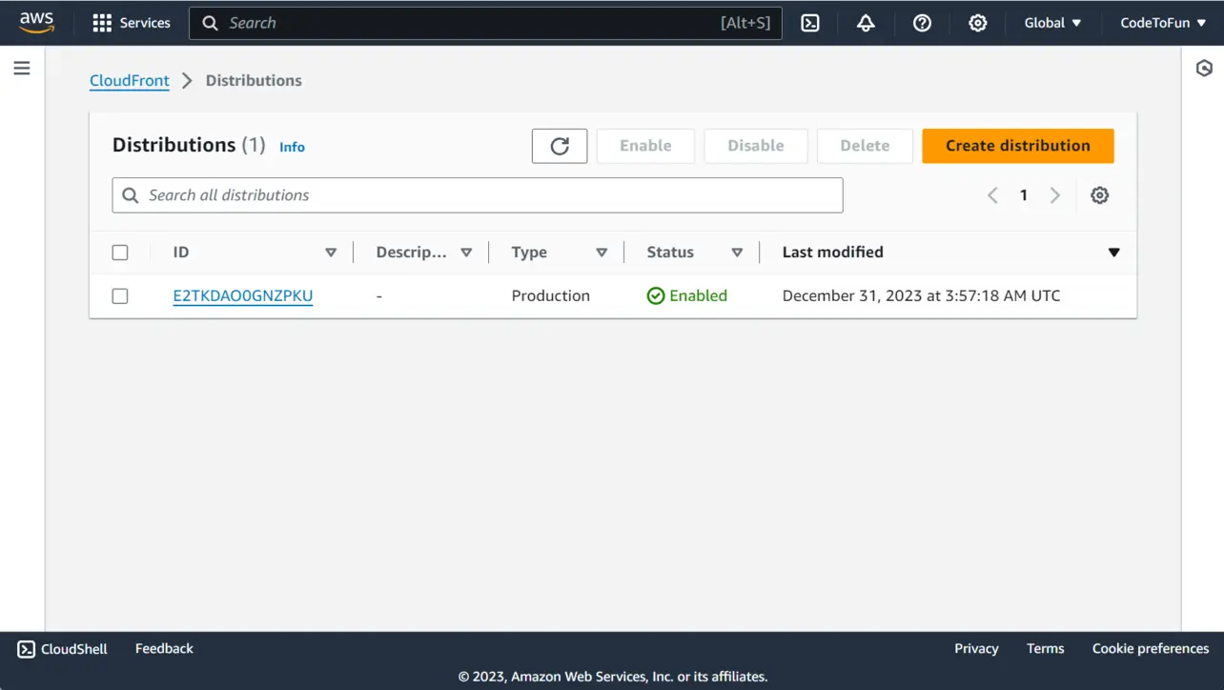Click the Distributions (1) heading
Viewport: 1224px width, 690px height.
[189, 145]
